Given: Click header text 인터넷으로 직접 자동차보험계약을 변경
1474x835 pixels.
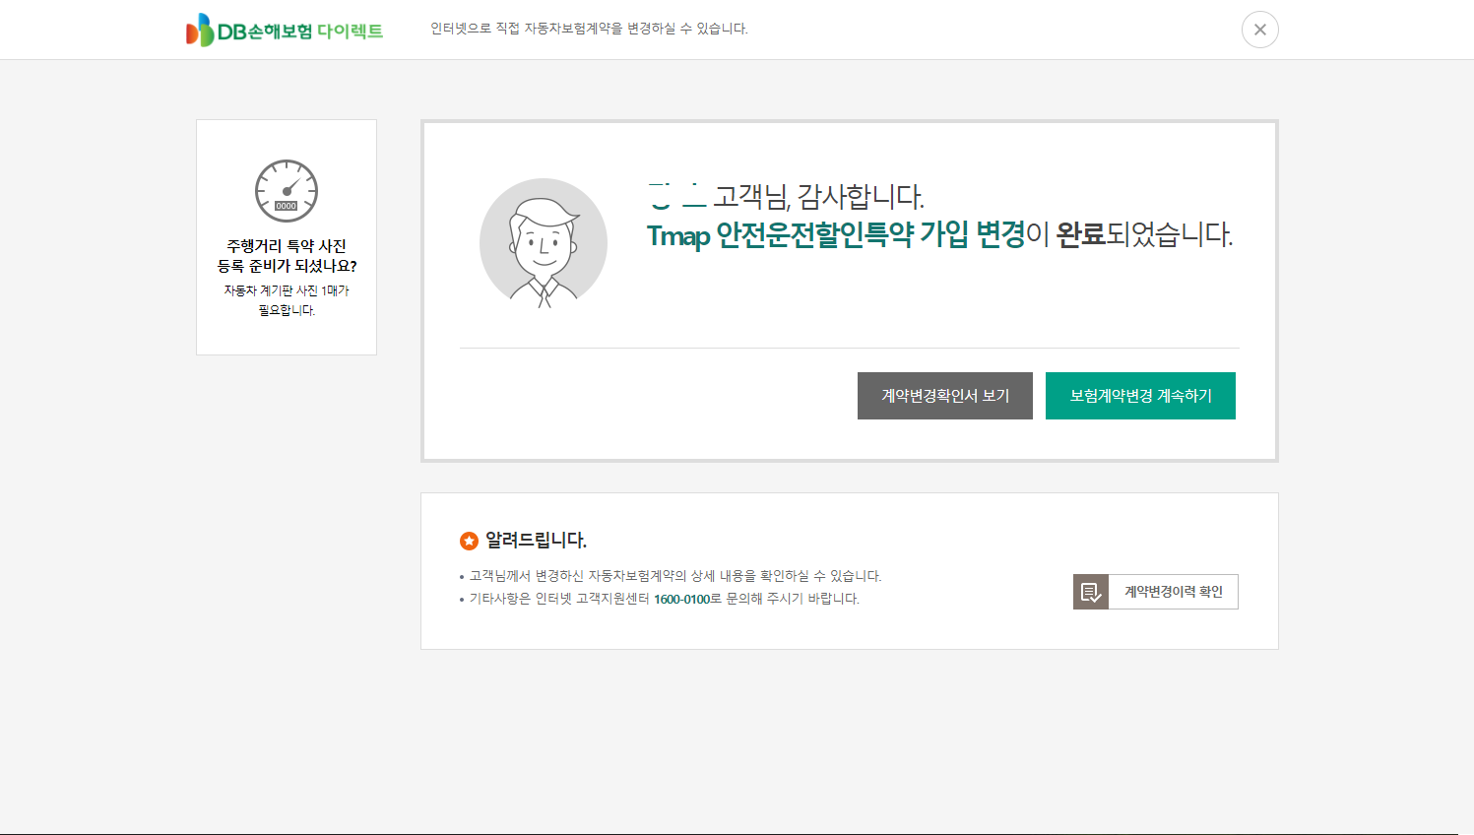Looking at the screenshot, I should tap(589, 29).
